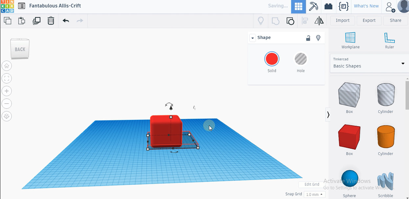Screen dimensions: 409x199
Task: Toggle the shape lock icon
Action: click(x=308, y=38)
